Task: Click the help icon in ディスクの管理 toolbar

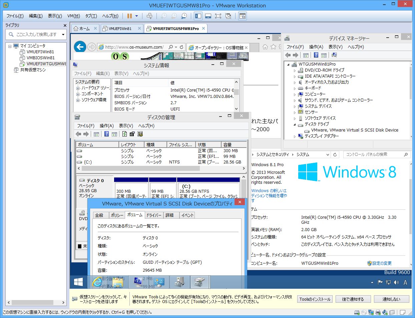Action: pos(106,134)
